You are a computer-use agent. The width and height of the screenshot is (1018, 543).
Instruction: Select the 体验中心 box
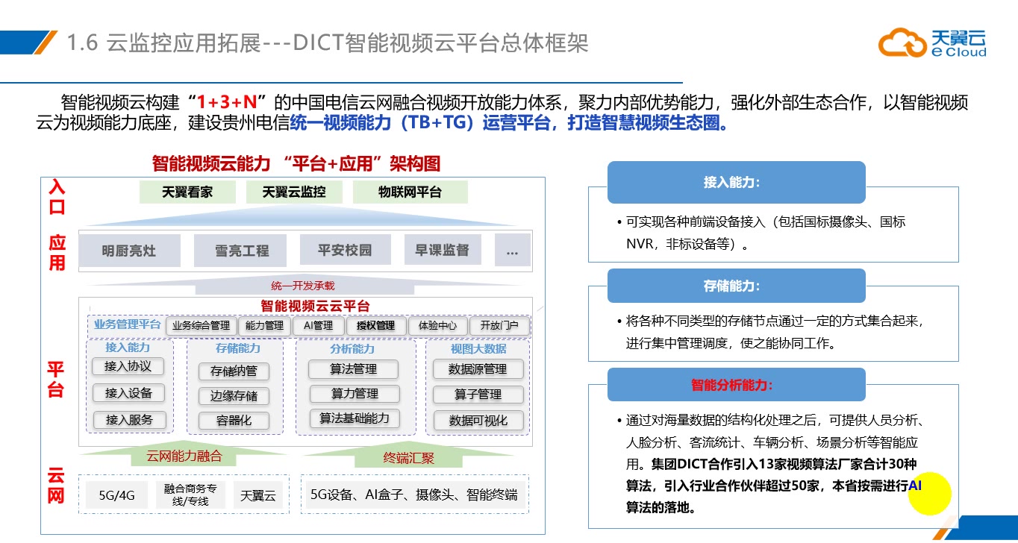pos(438,326)
